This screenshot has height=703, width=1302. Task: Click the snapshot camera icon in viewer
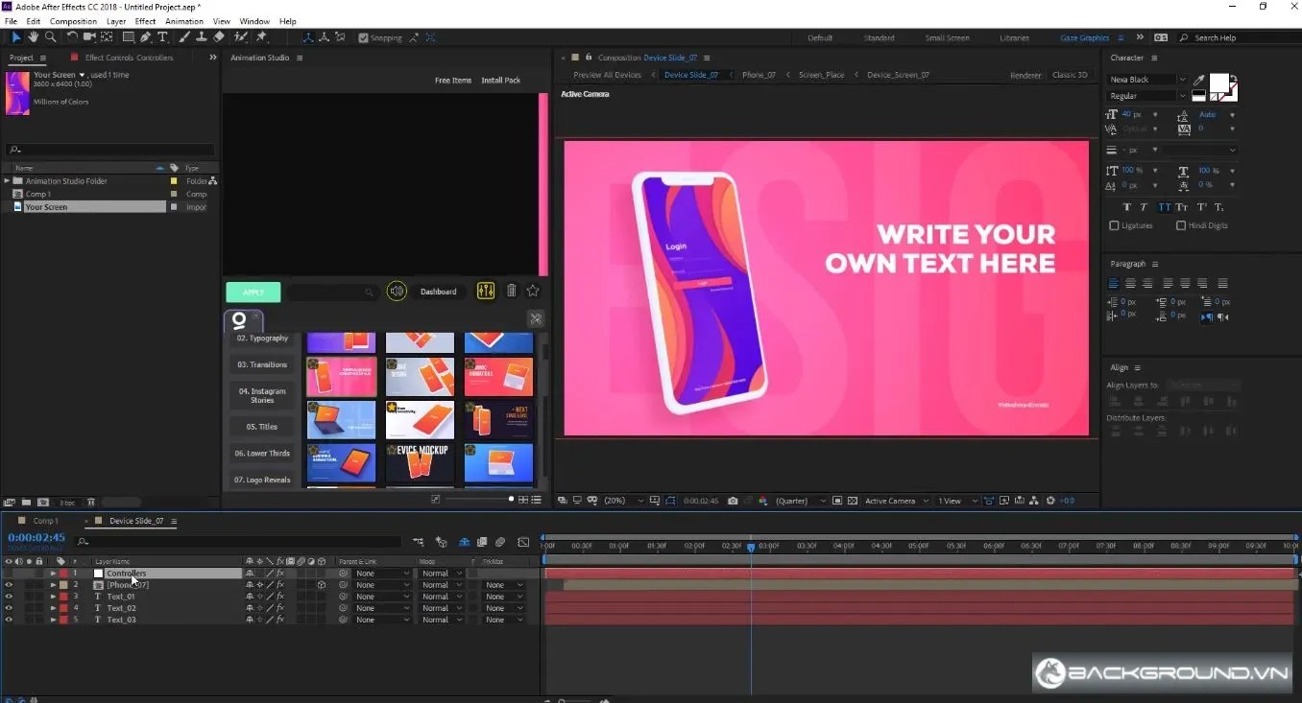733,501
